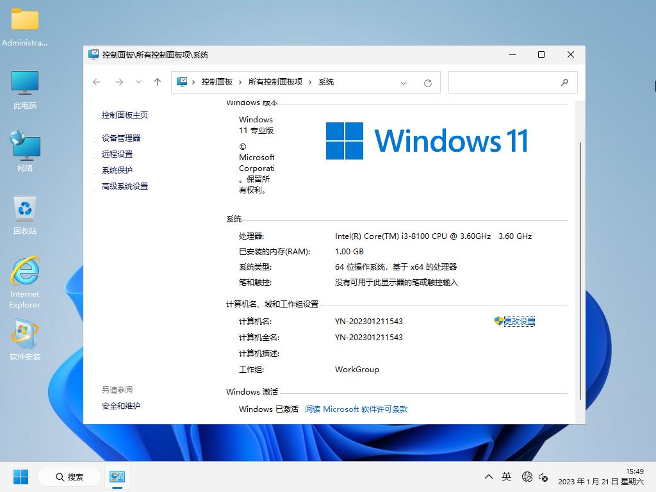The width and height of the screenshot is (656, 492).
Task: Open the 软件安装 desktop icon
Action: coord(25,341)
